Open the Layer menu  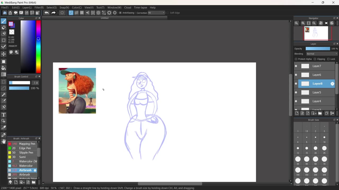click(x=27, y=7)
